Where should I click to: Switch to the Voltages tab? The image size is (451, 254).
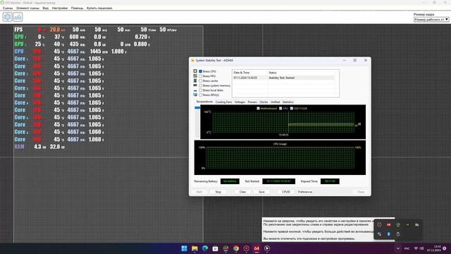coord(240,102)
